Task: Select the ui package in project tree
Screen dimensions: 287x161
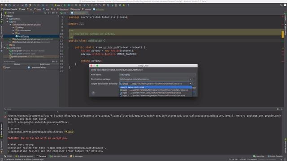Action: [x=17, y=33]
